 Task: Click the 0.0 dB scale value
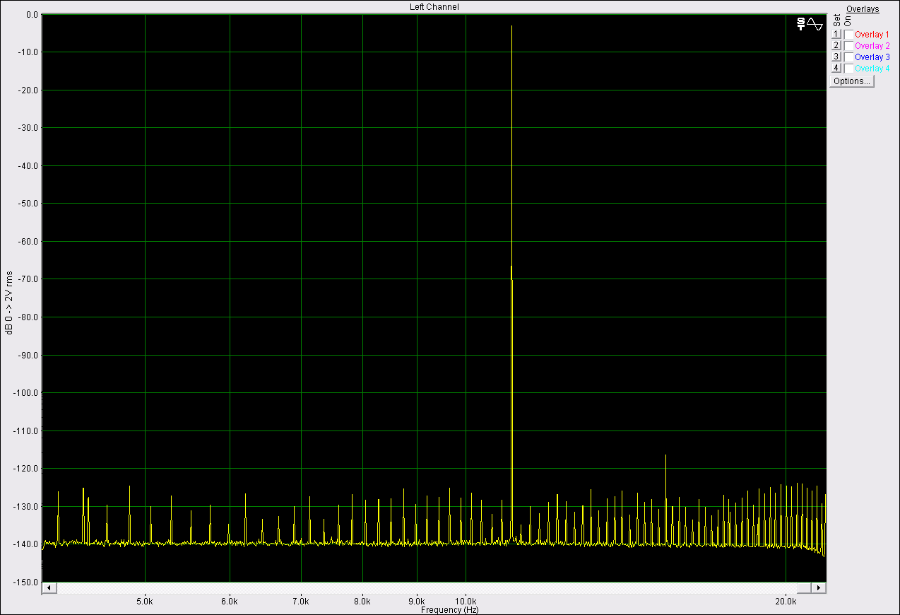click(x=31, y=14)
